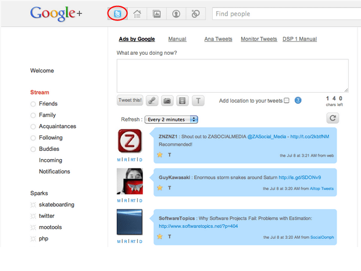Click R (reply) under the GuyKawasaki avatar
361x271 pixels.
(x=126, y=200)
